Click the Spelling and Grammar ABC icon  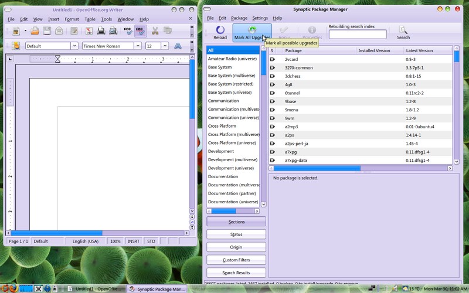[x=128, y=31]
